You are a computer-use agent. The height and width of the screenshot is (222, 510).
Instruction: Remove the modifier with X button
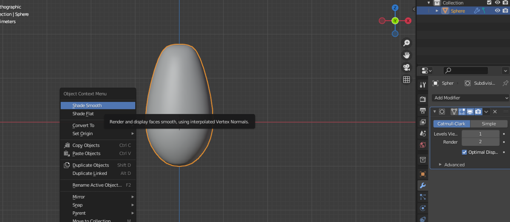[x=495, y=111]
